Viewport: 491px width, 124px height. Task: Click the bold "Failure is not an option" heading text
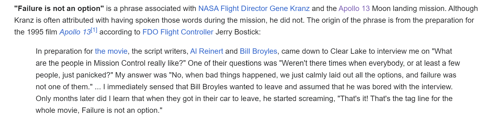pyautogui.click(x=59, y=9)
